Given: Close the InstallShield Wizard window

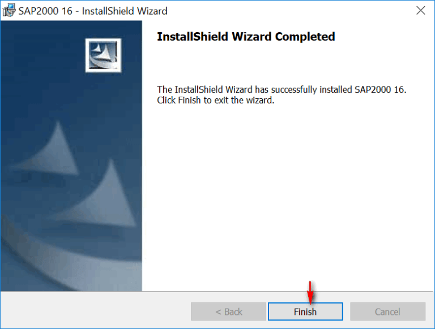Looking at the screenshot, I should [421, 11].
